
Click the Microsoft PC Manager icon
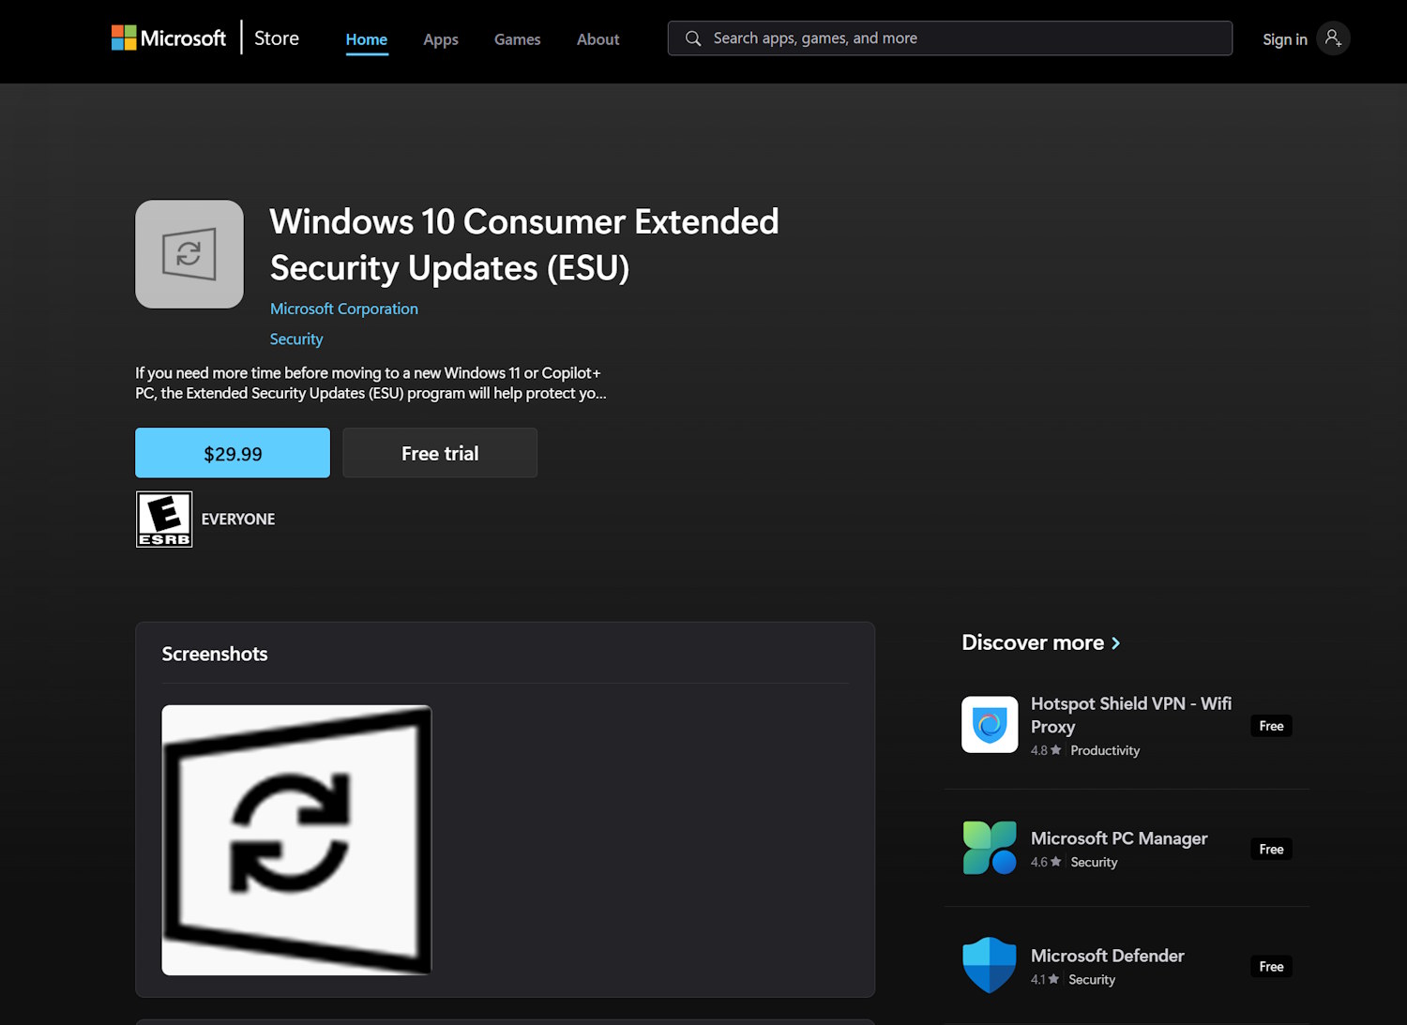[989, 847]
